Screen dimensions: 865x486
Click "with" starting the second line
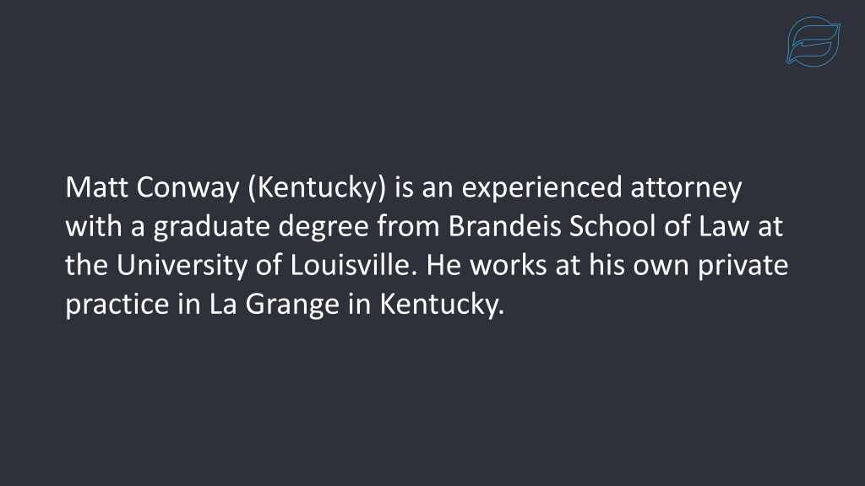pos(93,226)
